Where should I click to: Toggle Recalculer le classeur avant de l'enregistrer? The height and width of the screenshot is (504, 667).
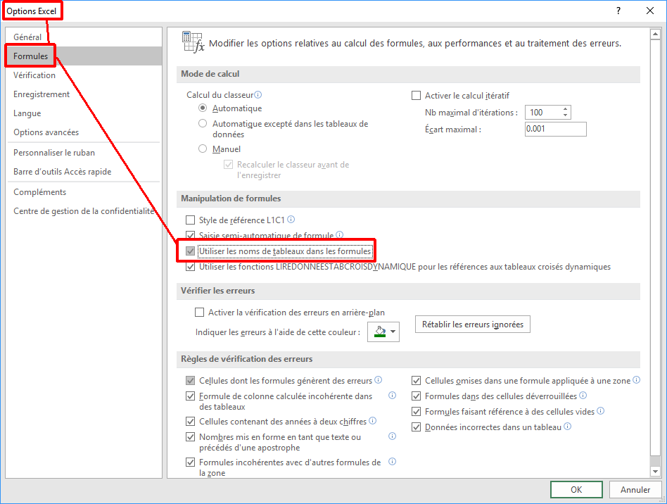tap(229, 164)
